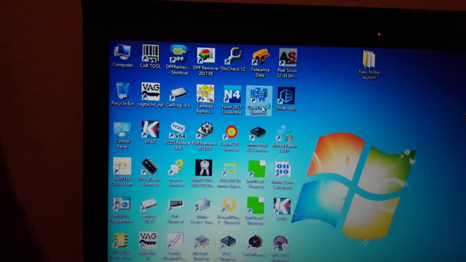The width and height of the screenshot is (466, 262).
Task: Open DPF Remover 2017.05 shortcut
Action: click(x=206, y=62)
